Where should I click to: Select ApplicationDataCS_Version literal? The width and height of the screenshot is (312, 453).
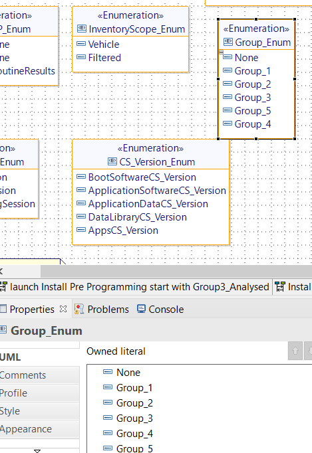(x=148, y=204)
